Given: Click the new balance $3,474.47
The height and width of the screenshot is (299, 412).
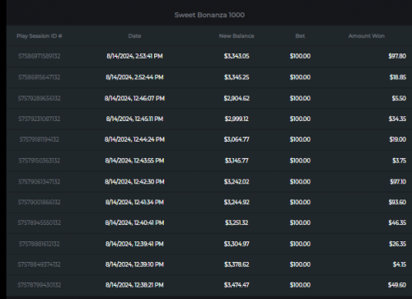Looking at the screenshot, I should tap(236, 285).
